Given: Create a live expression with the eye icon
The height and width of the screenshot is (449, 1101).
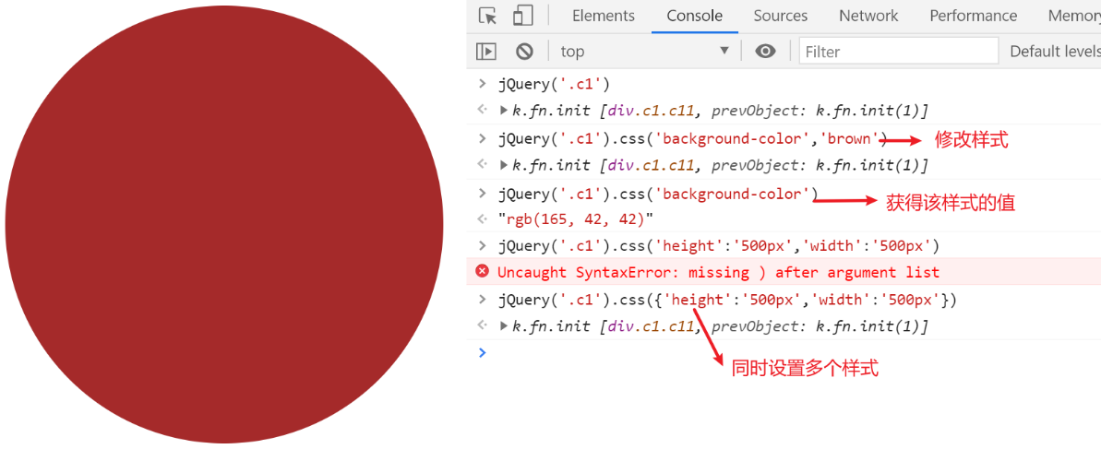Looking at the screenshot, I should pos(765,52).
